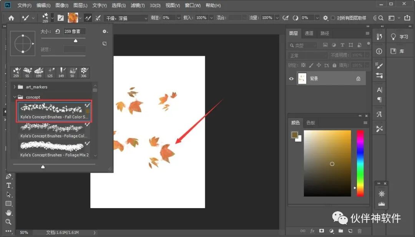Screen dimensions: 415x237
Task: Click the share document icon
Action: tap(407, 18)
